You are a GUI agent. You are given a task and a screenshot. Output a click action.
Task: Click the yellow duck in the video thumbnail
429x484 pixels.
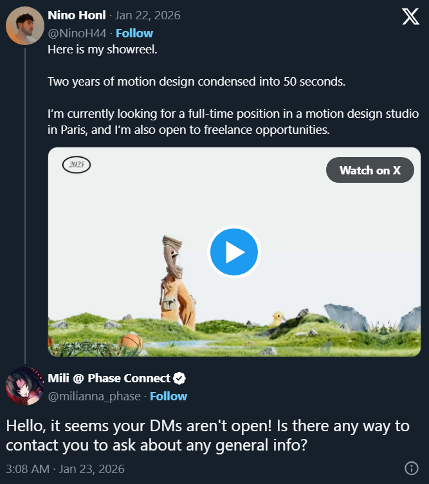tap(278, 317)
